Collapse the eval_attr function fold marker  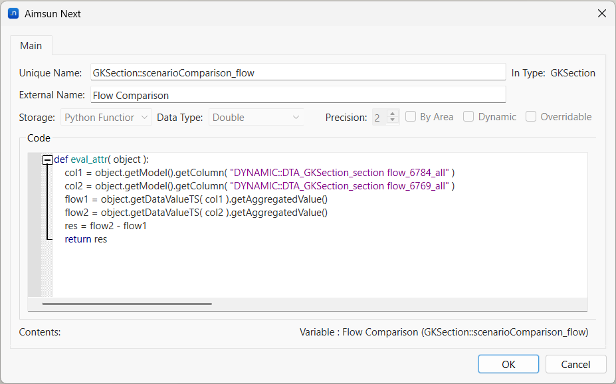pos(47,159)
